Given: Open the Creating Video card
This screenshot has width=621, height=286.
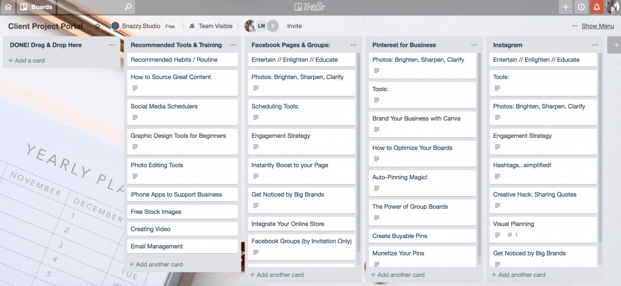Looking at the screenshot, I should pos(183,229).
